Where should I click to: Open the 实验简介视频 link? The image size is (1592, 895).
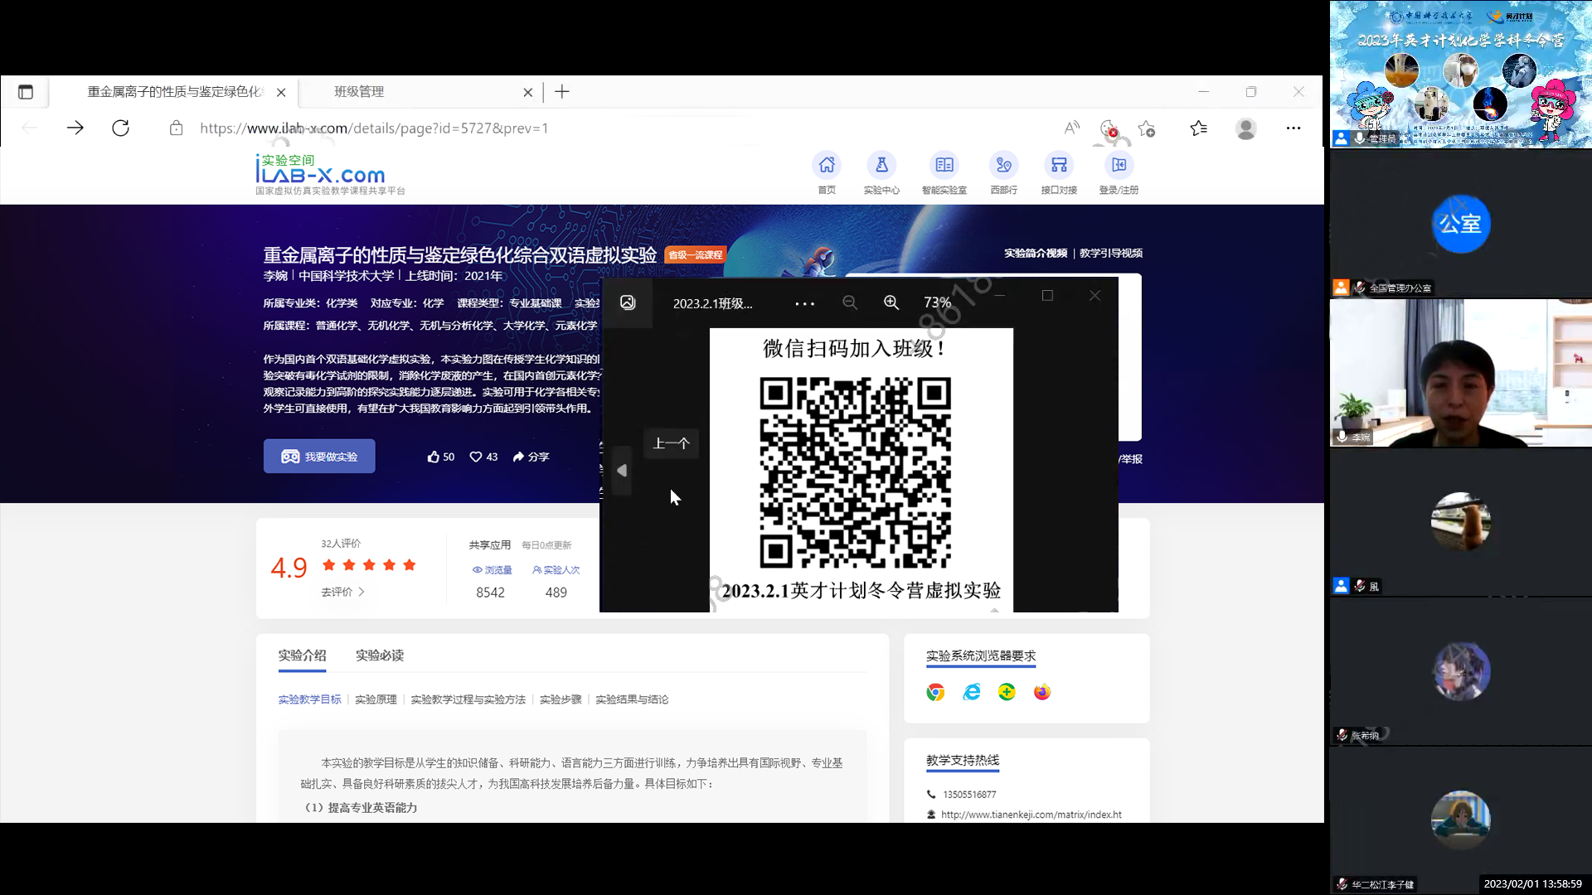1036,253
